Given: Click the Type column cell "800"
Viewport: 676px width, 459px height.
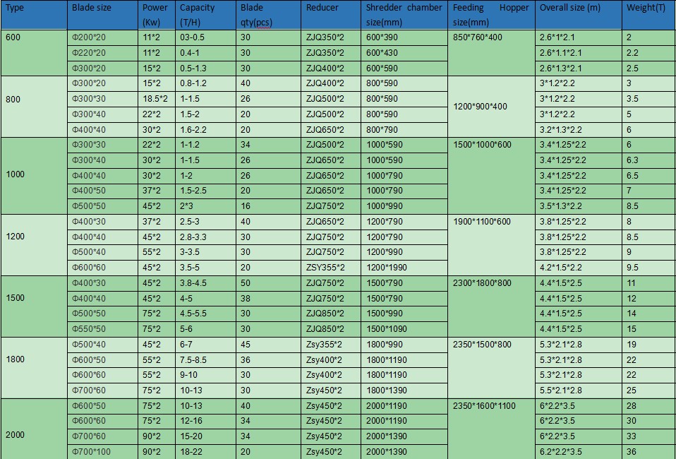Looking at the screenshot, I should click(x=34, y=107).
